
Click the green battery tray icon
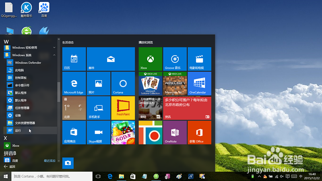click(253, 176)
